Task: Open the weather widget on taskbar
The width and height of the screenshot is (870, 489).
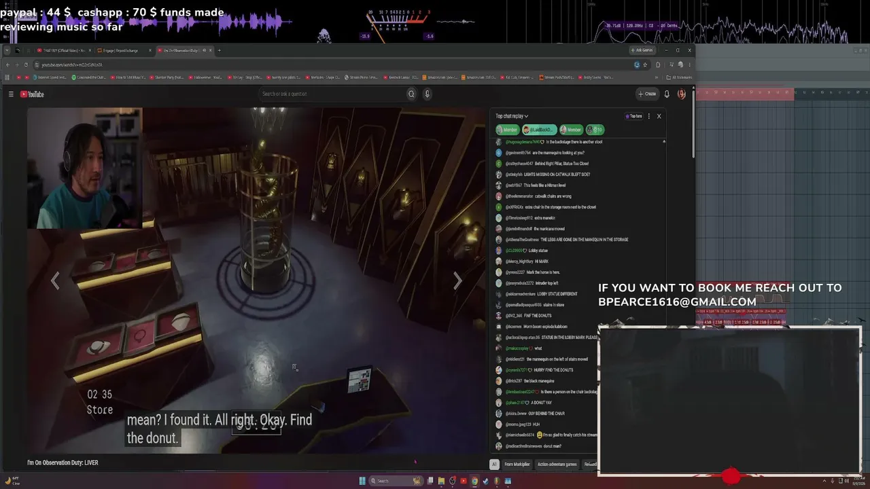Action: tap(12, 481)
